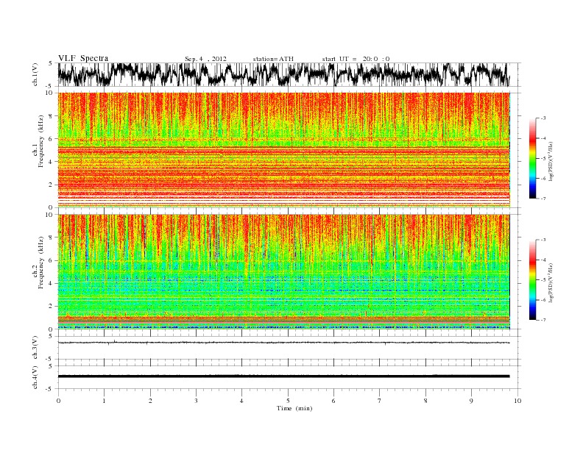Click the time axis tick label "3"
This screenshot has height=450, width=583.
(x=196, y=401)
